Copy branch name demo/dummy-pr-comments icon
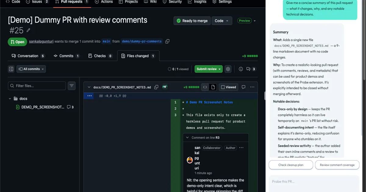The height and width of the screenshot is (192, 366). coord(167,41)
